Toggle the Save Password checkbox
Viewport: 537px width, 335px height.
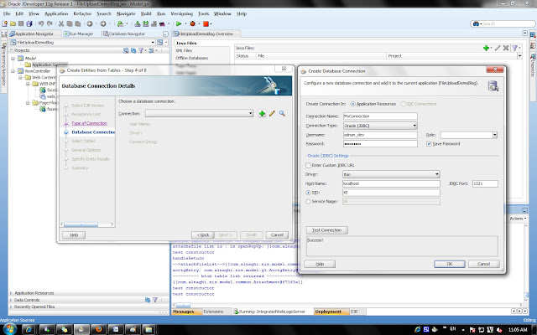coord(429,144)
